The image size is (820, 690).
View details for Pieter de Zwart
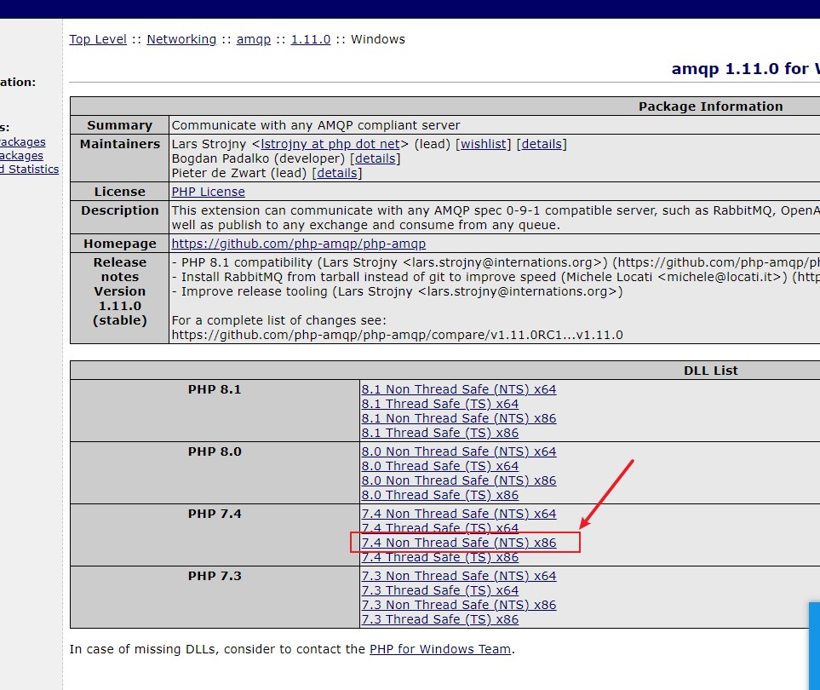click(x=337, y=173)
